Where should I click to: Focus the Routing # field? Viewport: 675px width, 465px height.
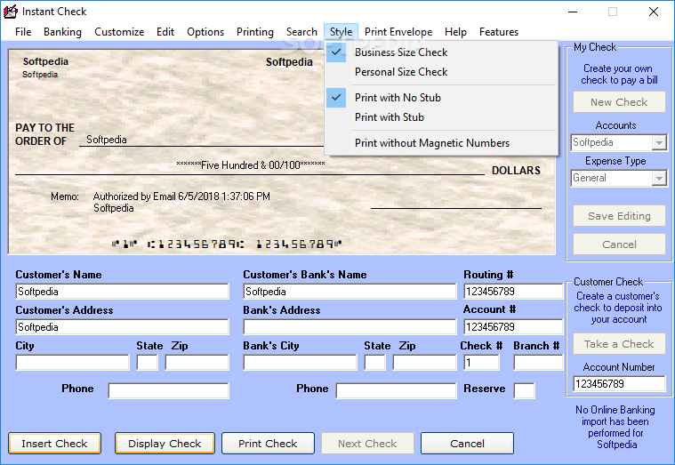[513, 292]
